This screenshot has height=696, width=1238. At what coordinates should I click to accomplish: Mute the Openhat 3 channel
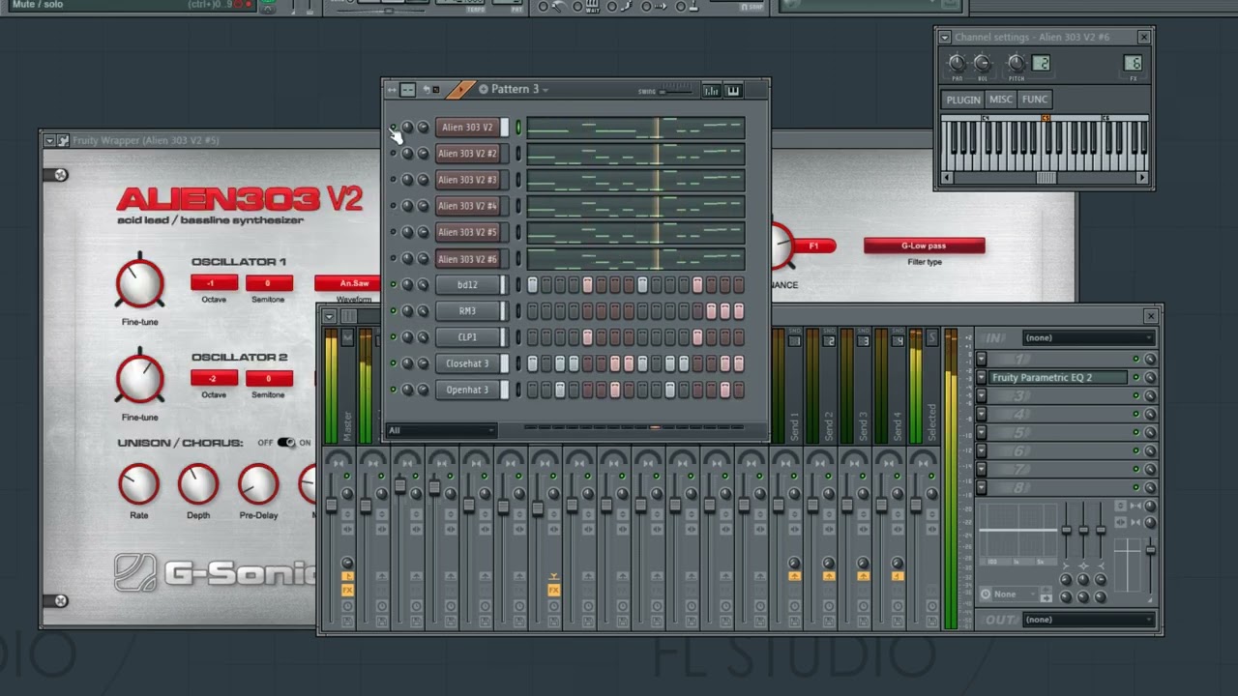coord(393,390)
